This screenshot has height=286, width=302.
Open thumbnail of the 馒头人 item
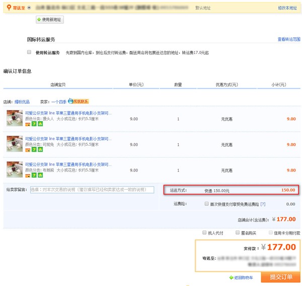click(x=15, y=118)
